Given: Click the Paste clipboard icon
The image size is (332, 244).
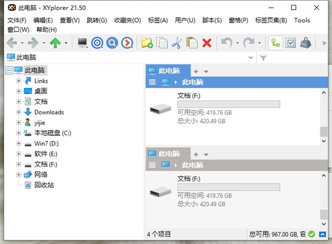Looking at the screenshot, I should click(x=192, y=43).
